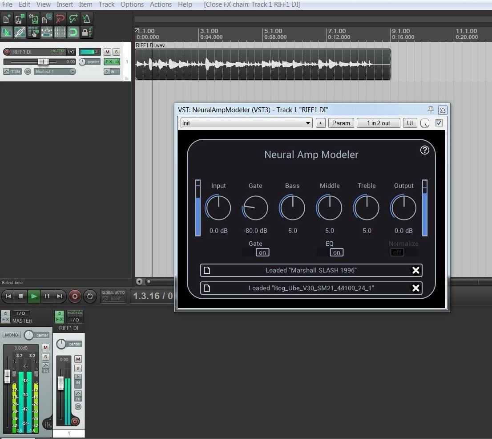Viewport: 492px width, 439px height.
Task: Click the 1 in 2 out routing button
Action: pyautogui.click(x=378, y=123)
